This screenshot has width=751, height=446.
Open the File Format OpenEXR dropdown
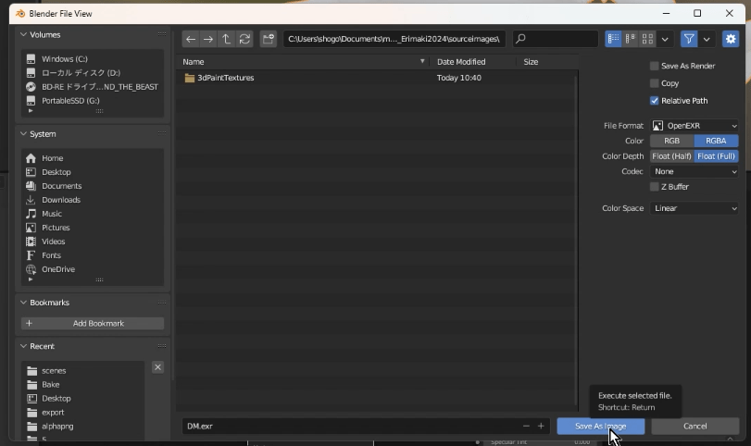pyautogui.click(x=695, y=126)
